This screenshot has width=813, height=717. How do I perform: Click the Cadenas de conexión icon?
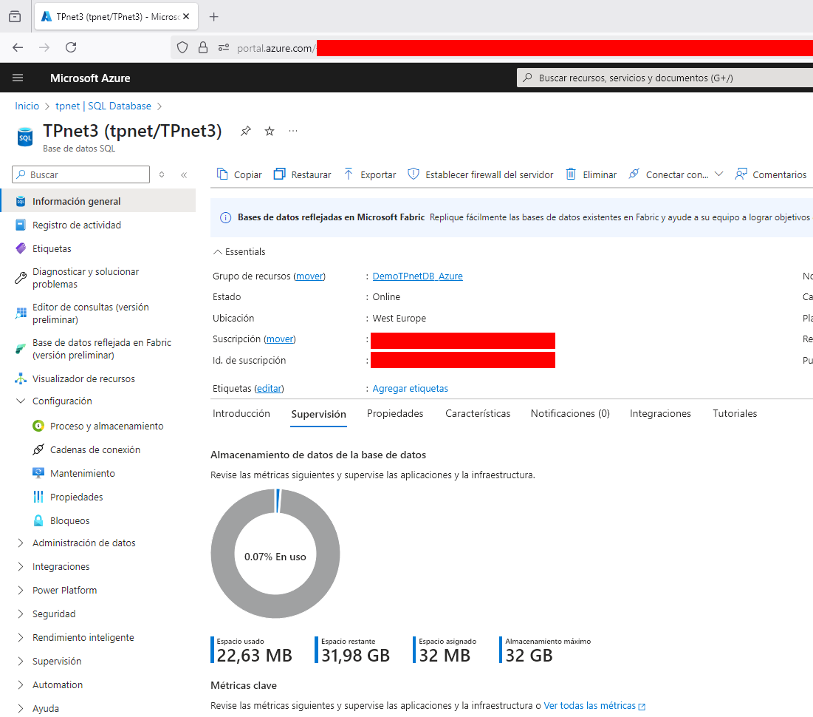38,449
